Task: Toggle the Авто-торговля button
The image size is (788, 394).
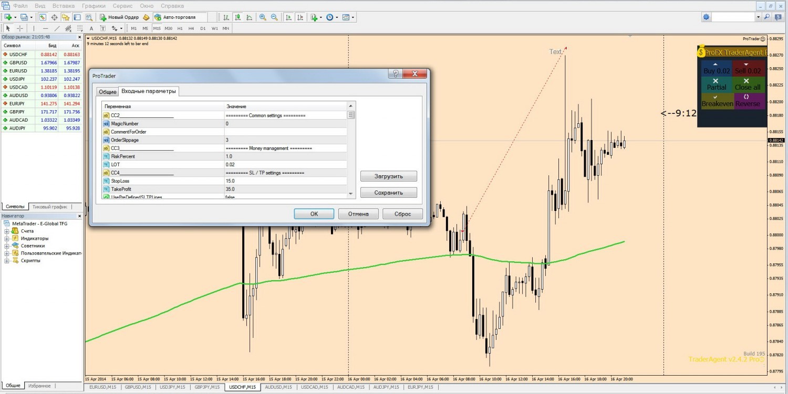Action: (180, 17)
